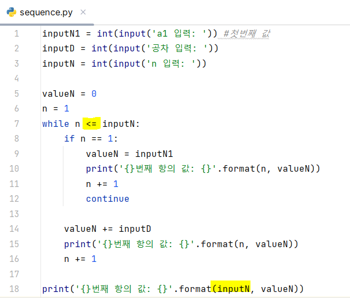Screen dimensions: 350x298
Task: Select the sequence.py editor tab
Action: [46, 12]
